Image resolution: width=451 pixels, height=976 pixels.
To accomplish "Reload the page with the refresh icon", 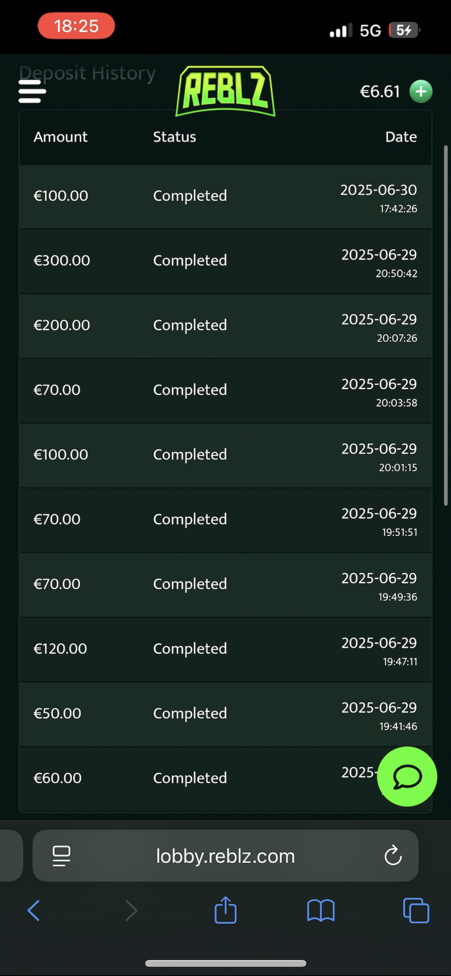I will (393, 856).
